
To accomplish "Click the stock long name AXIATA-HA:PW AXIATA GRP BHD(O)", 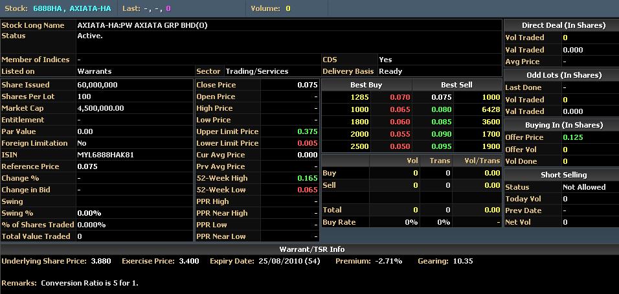I will 142,25.
